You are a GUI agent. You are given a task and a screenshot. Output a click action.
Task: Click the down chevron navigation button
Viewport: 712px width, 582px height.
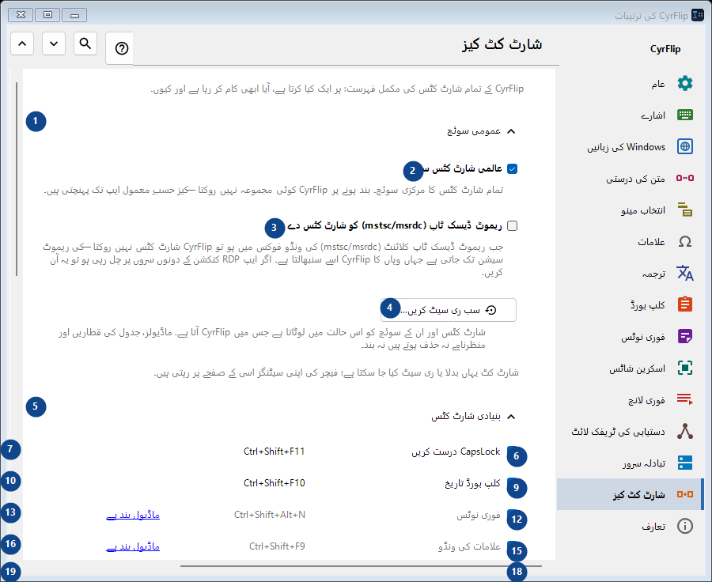point(54,44)
